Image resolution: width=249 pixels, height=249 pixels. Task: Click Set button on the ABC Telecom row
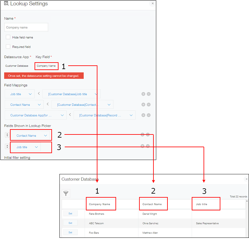click(70, 223)
